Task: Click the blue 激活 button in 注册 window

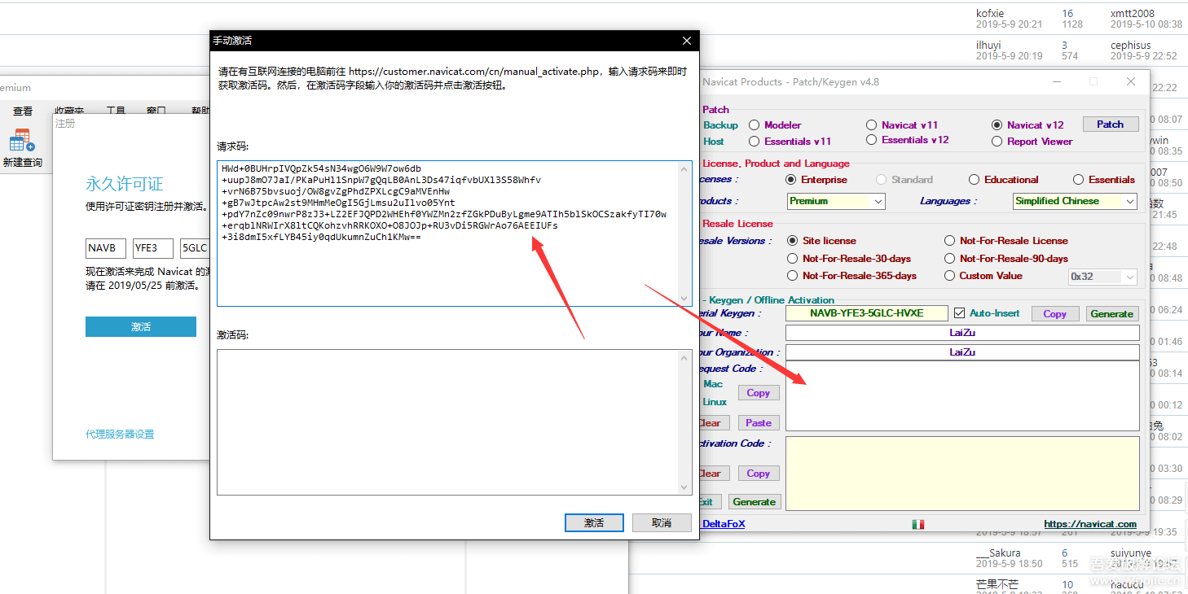Action: 141,326
